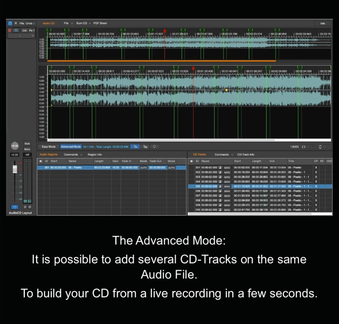Open the Region Info tab

coord(95,154)
